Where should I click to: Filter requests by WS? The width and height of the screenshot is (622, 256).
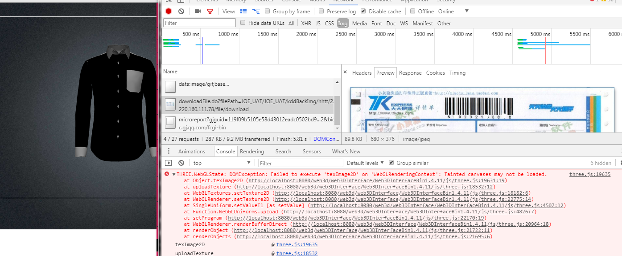(x=404, y=23)
